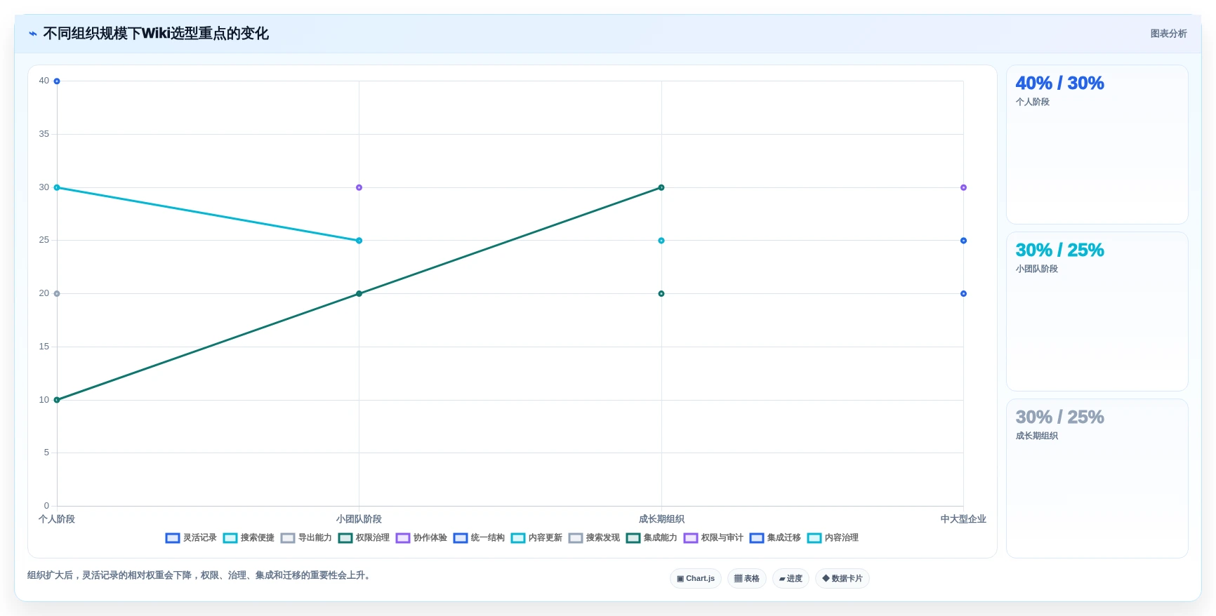Select the blue point at 25 on 中大型企业
This screenshot has width=1216, height=616.
click(x=963, y=241)
